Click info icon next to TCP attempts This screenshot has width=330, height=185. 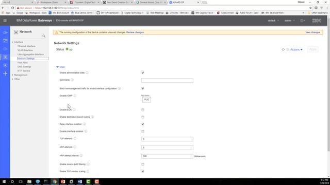click(x=75, y=138)
